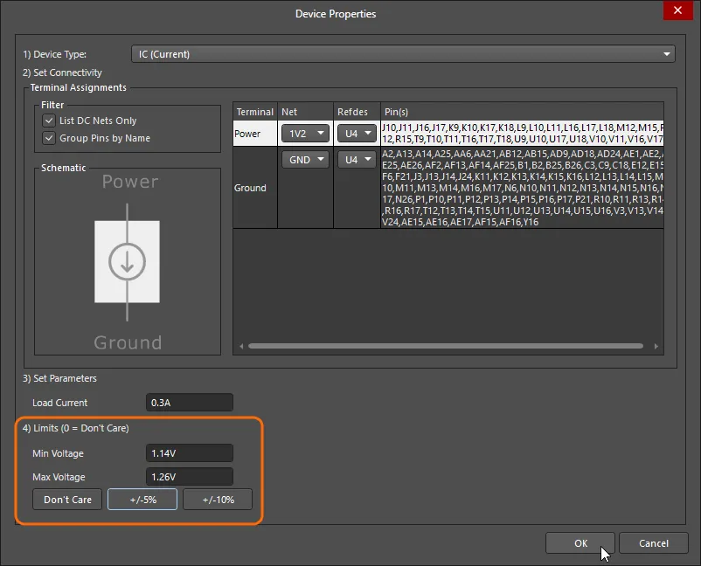Click the Min Voltage field
Screen dimensions: 701x566
coord(190,453)
